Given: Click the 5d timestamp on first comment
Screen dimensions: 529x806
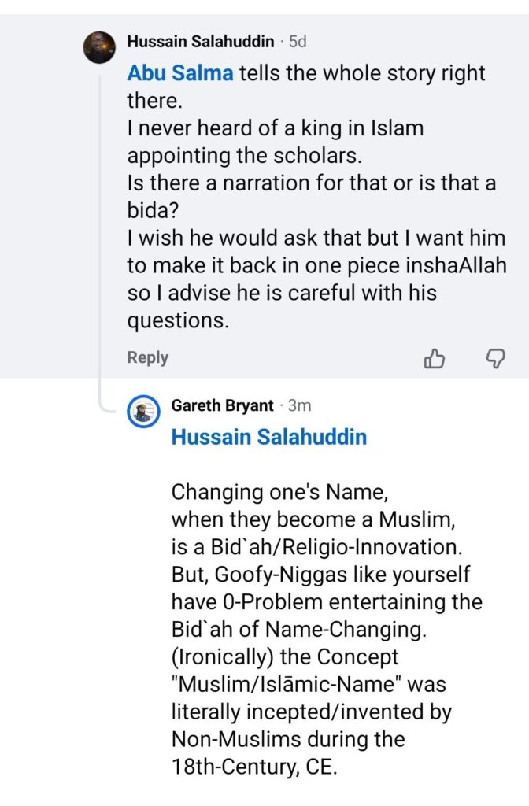Looking at the screenshot, I should pos(300,41).
